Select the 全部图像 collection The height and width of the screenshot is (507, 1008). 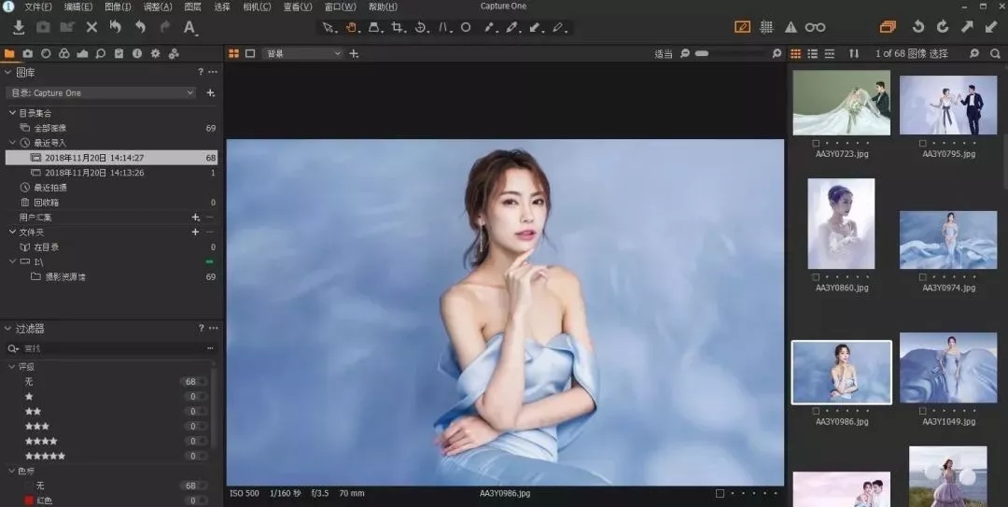coord(50,128)
